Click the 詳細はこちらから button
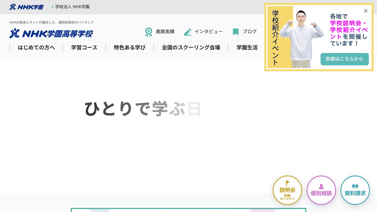This screenshot has height=212, width=377. pos(345,59)
